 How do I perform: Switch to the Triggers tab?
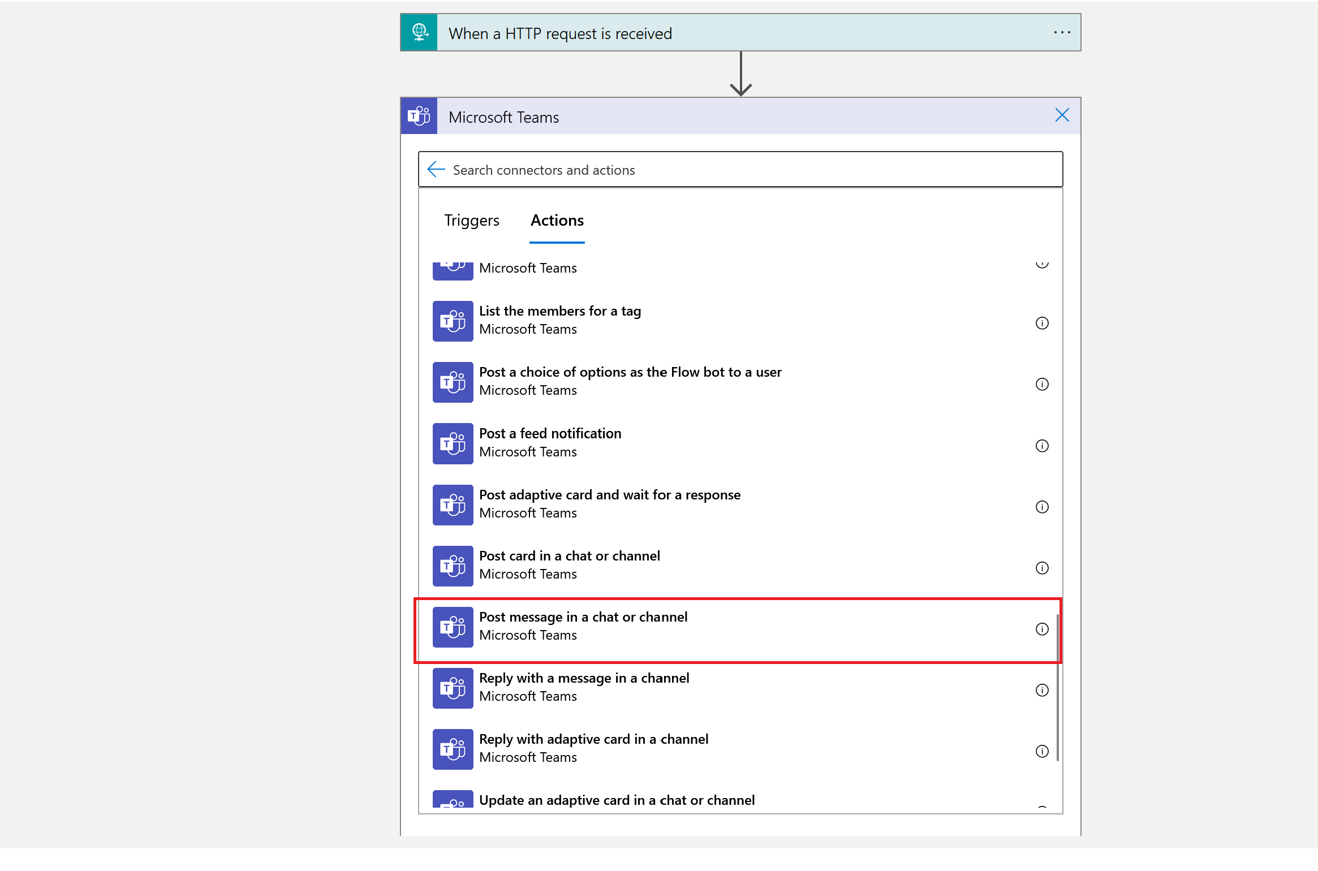click(471, 221)
